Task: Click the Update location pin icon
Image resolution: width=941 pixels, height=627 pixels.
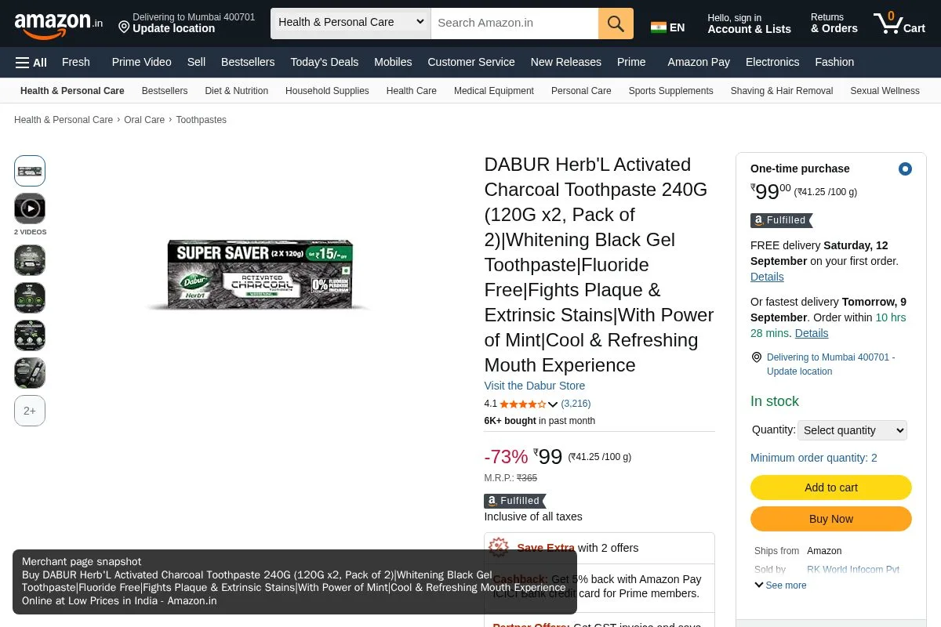Action: coord(124,27)
